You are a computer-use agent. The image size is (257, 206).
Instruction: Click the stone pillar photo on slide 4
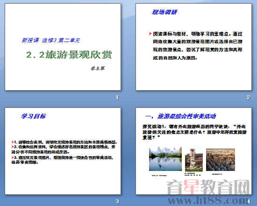194,160
